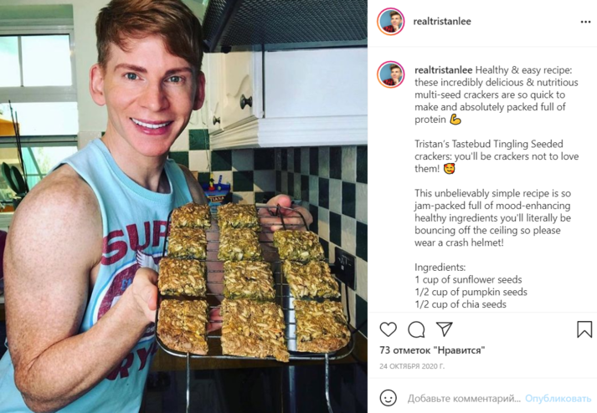Like the post with the heart icon
This screenshot has width=597, height=413.
point(388,329)
